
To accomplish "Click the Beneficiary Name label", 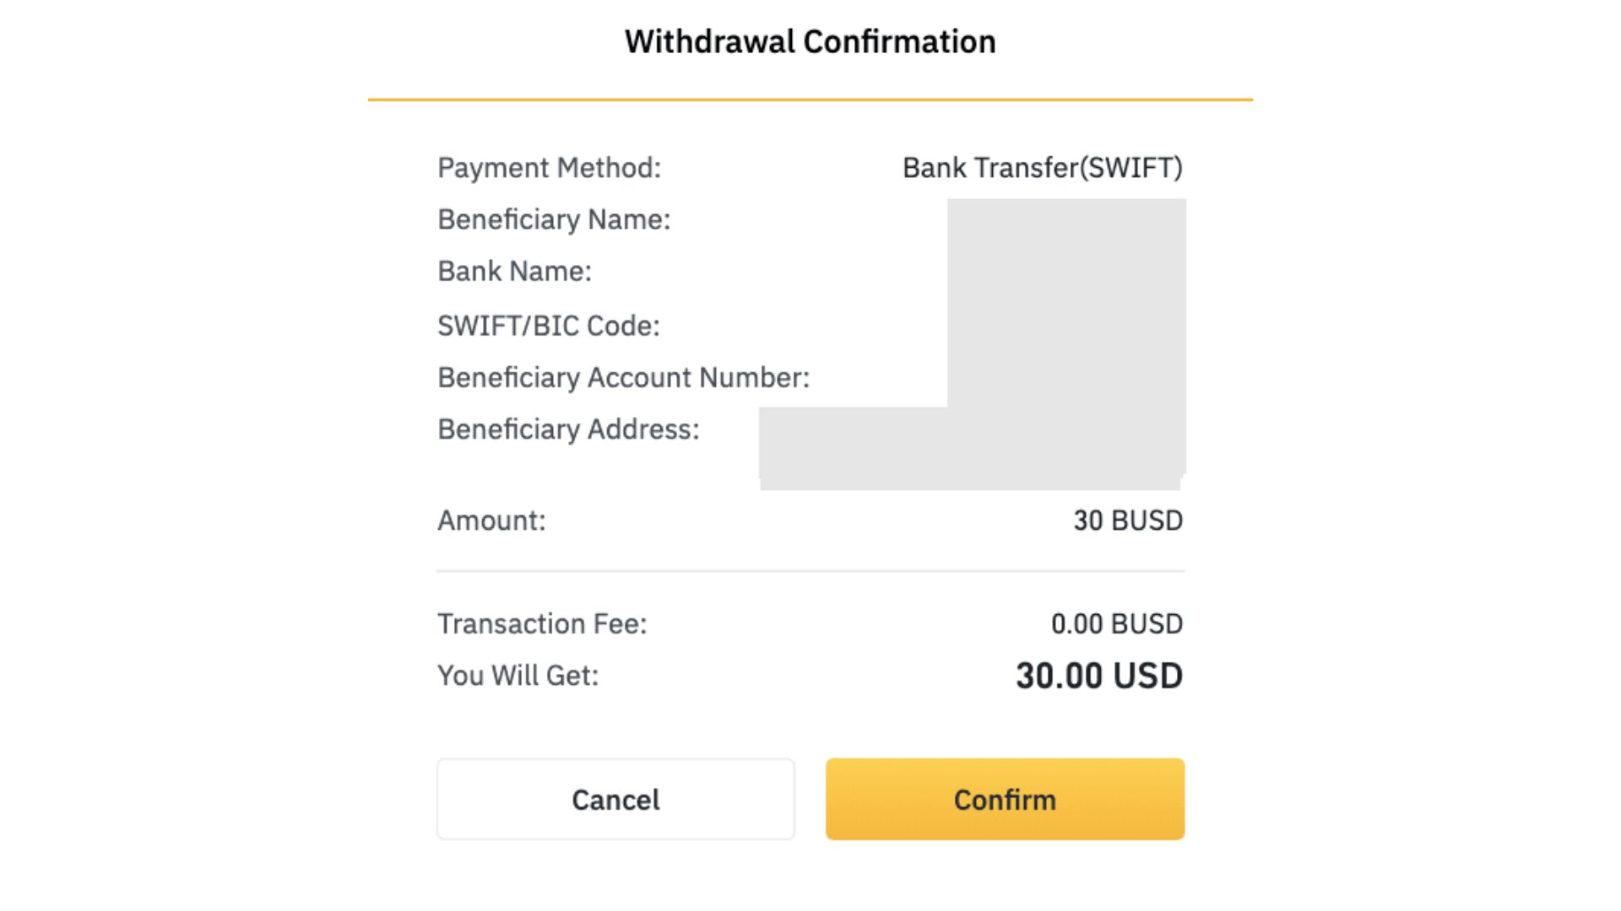I will (554, 219).
